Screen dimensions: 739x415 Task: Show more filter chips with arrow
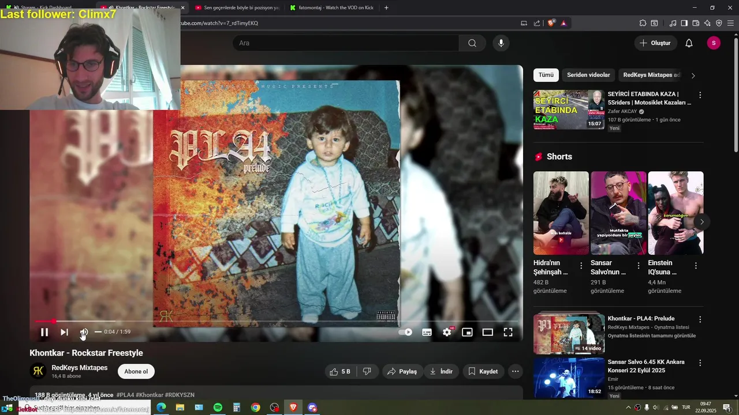click(x=693, y=76)
